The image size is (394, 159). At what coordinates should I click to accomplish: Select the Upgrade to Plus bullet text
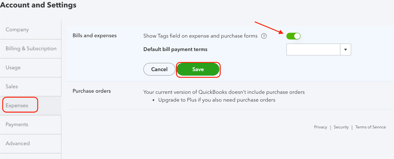pos(217,100)
